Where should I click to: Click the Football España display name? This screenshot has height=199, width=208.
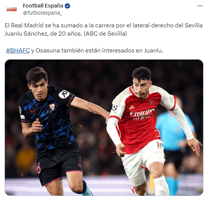43,6
